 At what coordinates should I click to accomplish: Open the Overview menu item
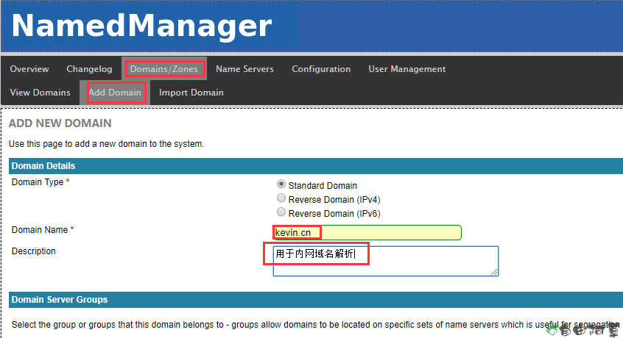pyautogui.click(x=29, y=69)
